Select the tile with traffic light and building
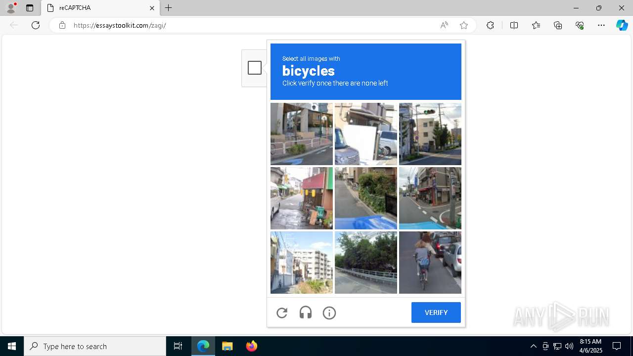Image resolution: width=633 pixels, height=356 pixels. coord(430,134)
